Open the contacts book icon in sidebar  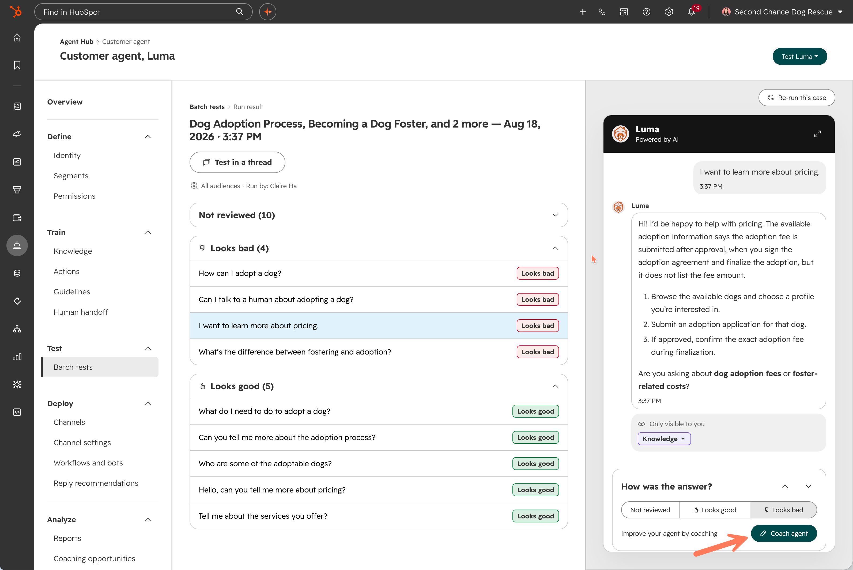[x=17, y=106]
